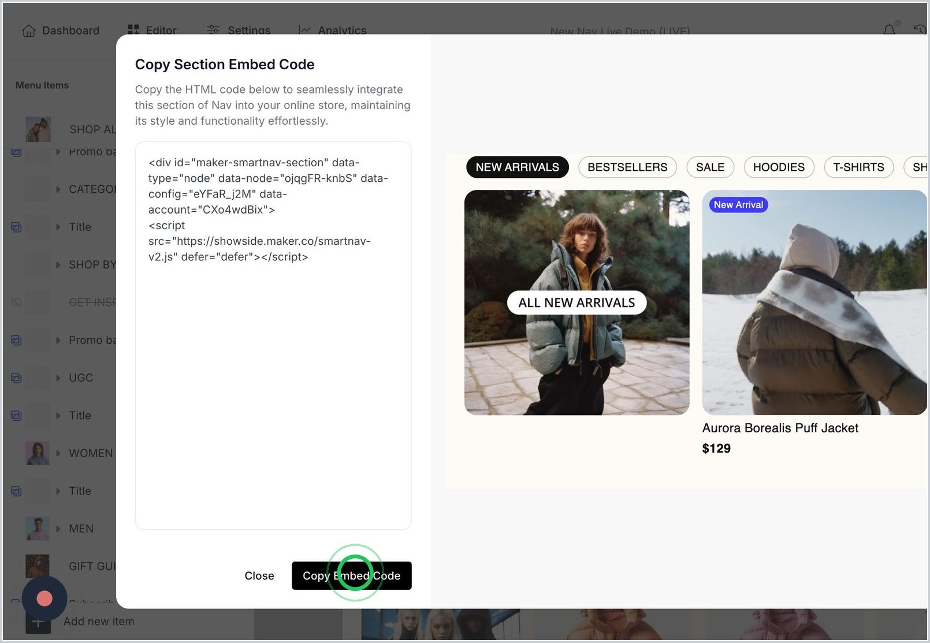Screen dimensions: 930x643
Task: Click the New Arrival badge on jacket
Action: pyautogui.click(x=738, y=205)
